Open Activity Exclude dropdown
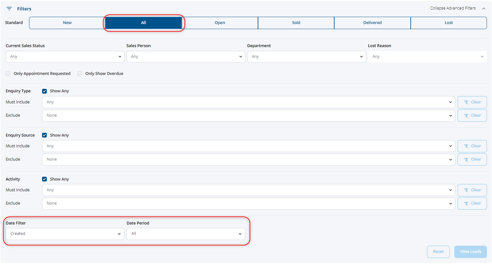This screenshot has height=264, width=492. coord(249,203)
